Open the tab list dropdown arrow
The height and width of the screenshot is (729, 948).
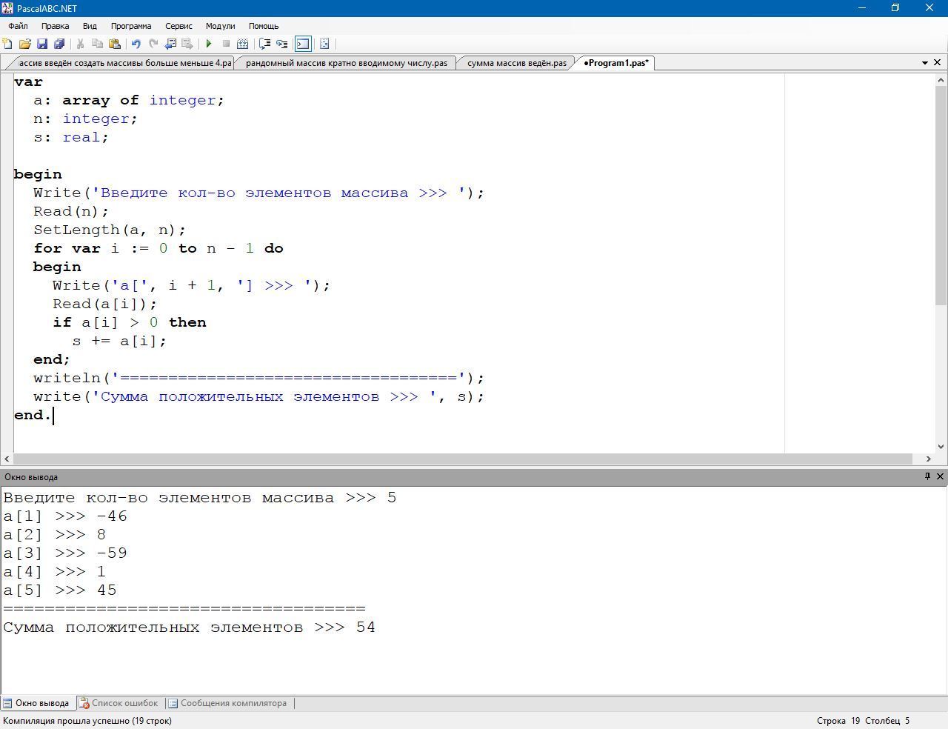pos(925,63)
